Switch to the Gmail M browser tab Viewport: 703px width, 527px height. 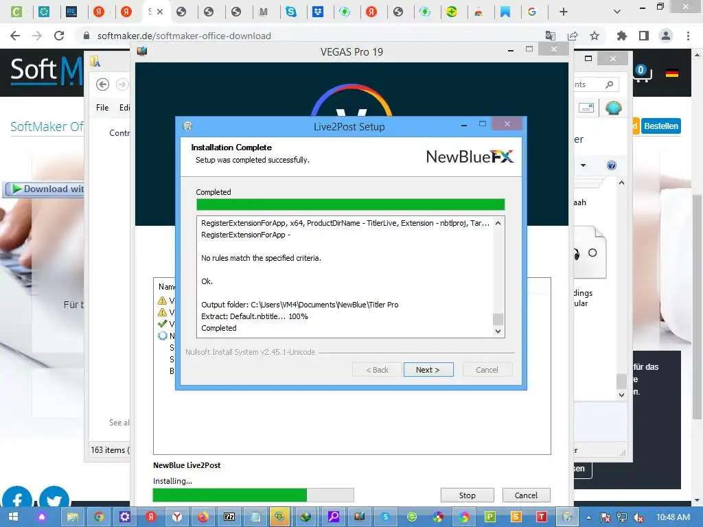click(264, 12)
